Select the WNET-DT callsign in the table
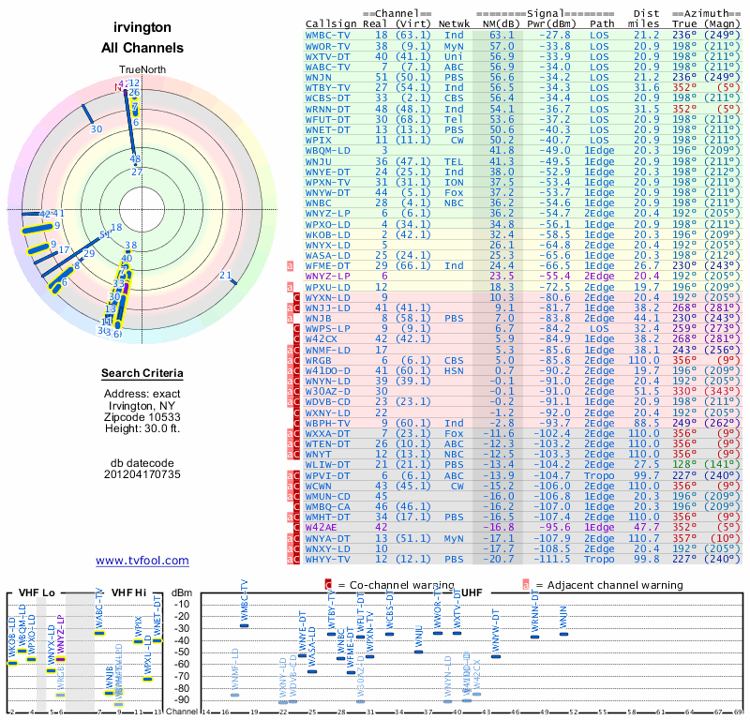Image resolution: width=750 pixels, height=720 pixels. point(327,129)
